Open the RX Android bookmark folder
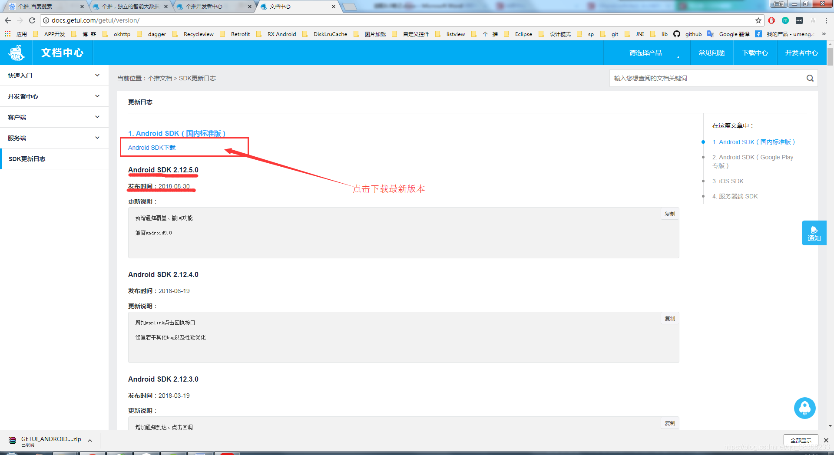This screenshot has width=834, height=455. click(x=276, y=34)
